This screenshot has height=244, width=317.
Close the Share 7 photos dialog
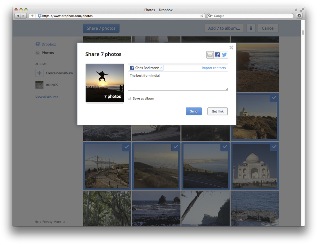[231, 47]
